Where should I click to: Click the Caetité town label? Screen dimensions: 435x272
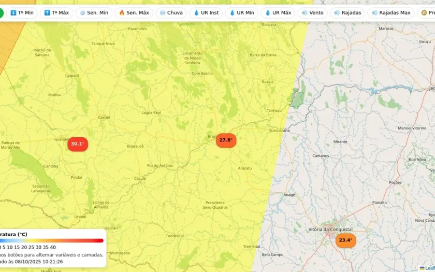[x=104, y=118]
